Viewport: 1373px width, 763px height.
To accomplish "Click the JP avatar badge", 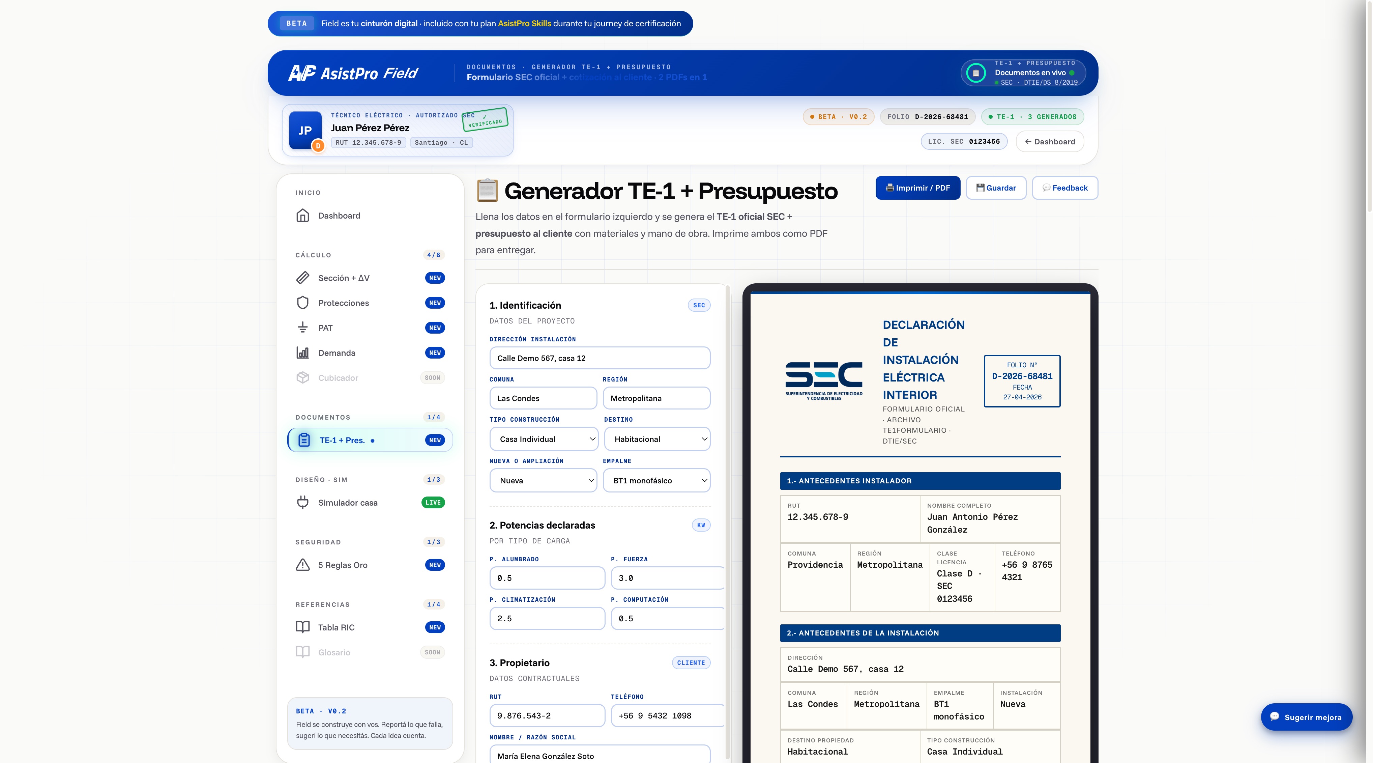I will pos(305,130).
